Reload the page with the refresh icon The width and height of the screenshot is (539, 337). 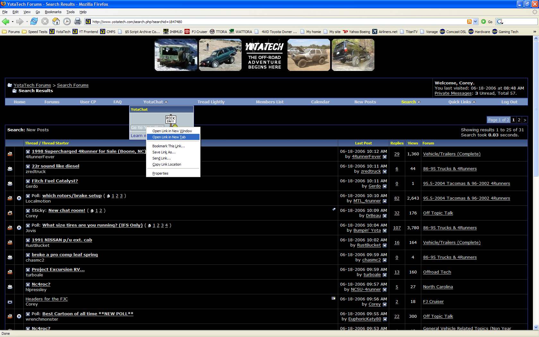[34, 22]
